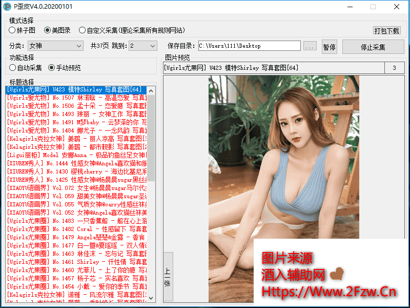Close the P歪皮 window
The height and width of the screenshot is (308, 410).
coord(396,7)
